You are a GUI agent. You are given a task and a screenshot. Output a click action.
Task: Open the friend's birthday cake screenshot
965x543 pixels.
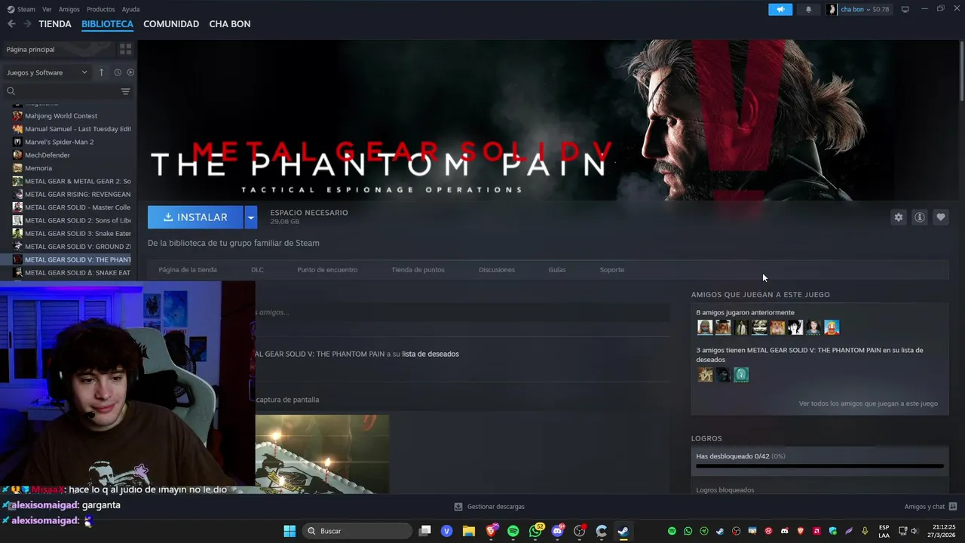tap(322, 454)
